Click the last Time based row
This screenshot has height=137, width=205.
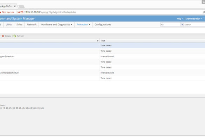pos(102,78)
